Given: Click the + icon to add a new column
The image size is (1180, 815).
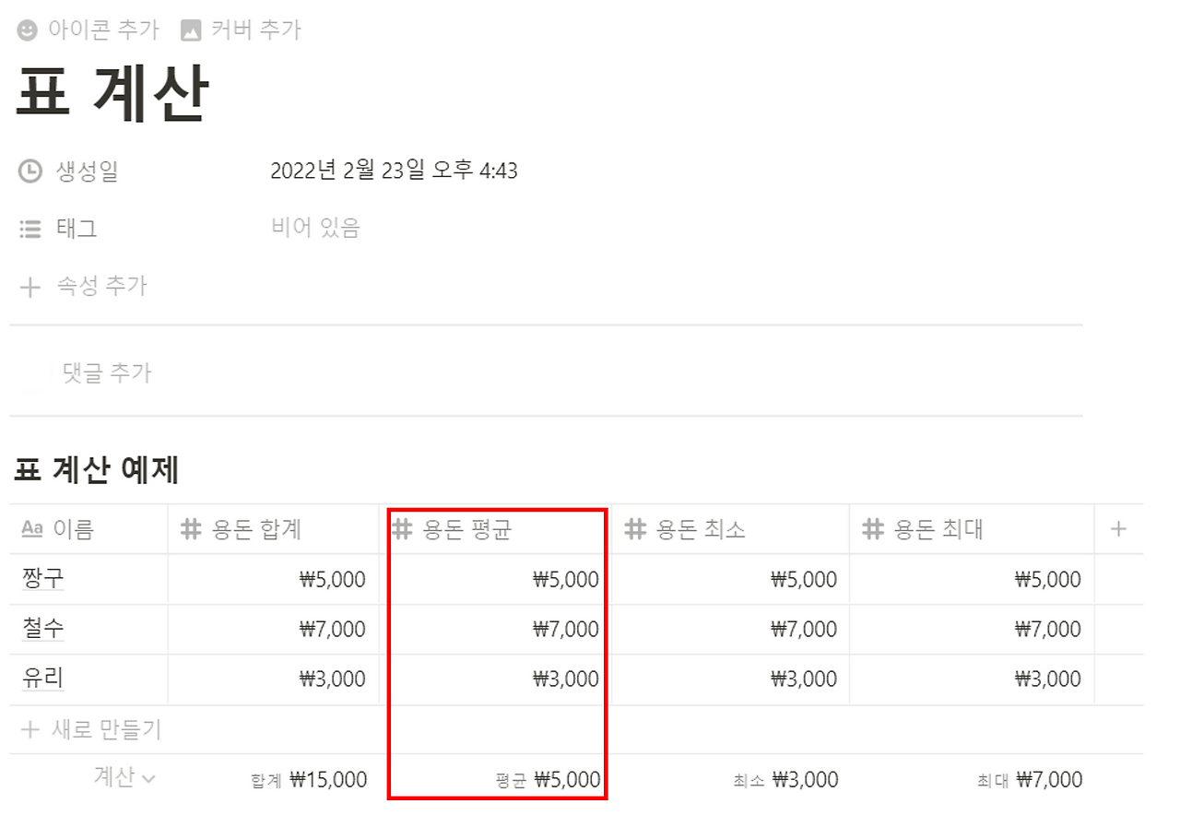Looking at the screenshot, I should [1118, 528].
